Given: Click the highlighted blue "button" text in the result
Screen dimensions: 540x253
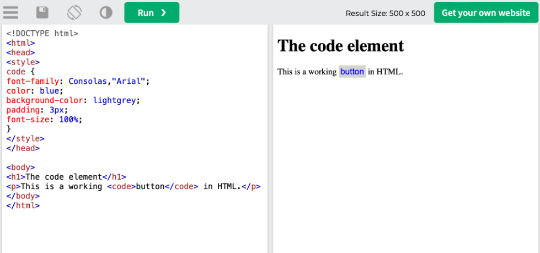Looking at the screenshot, I should [x=352, y=72].
